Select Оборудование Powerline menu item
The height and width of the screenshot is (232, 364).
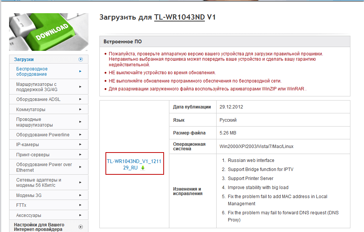43,135
